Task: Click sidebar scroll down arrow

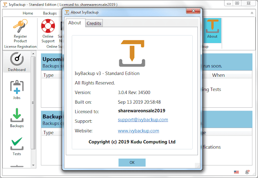Action: (33, 165)
